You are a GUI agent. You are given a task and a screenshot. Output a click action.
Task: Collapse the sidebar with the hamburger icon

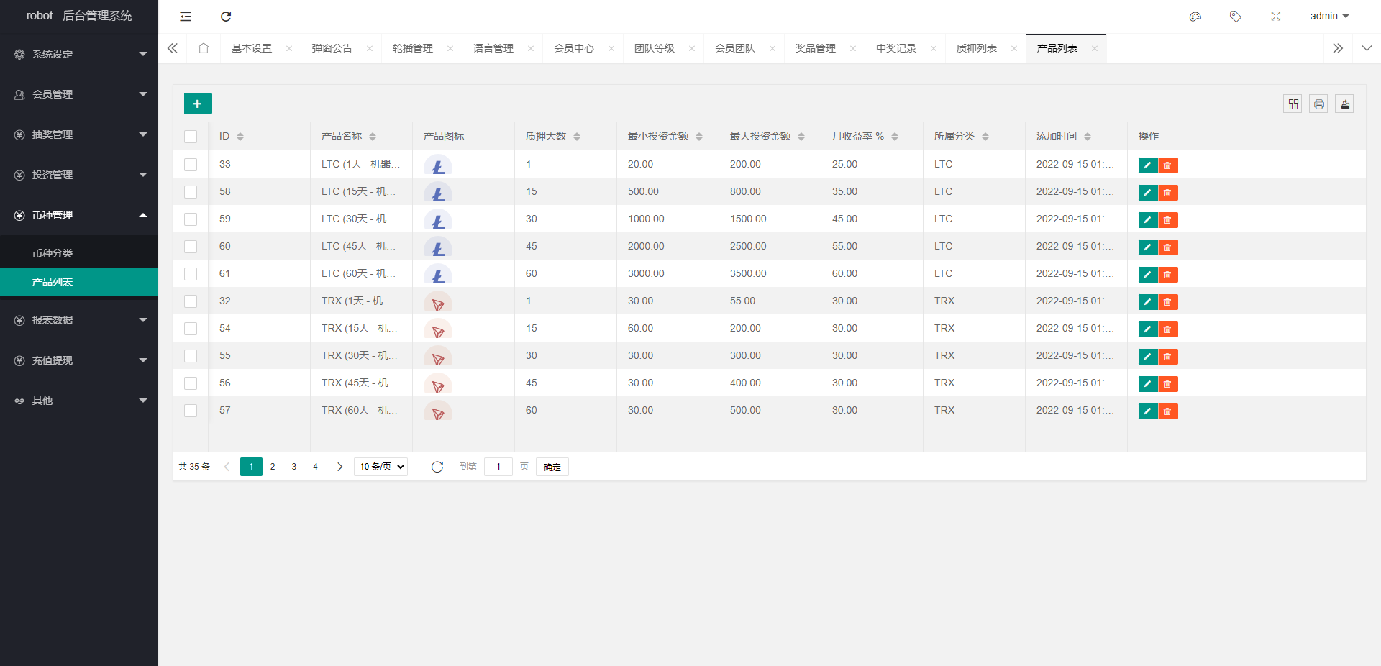(186, 16)
